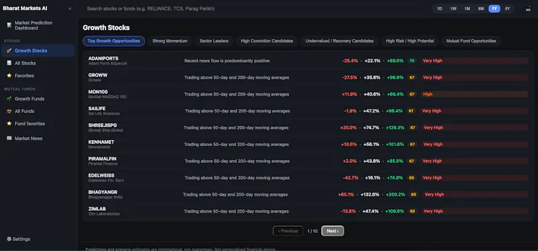Screen dimensions: 538x251
Task: Open the Top Growth Opportunities tab
Action: point(114,41)
